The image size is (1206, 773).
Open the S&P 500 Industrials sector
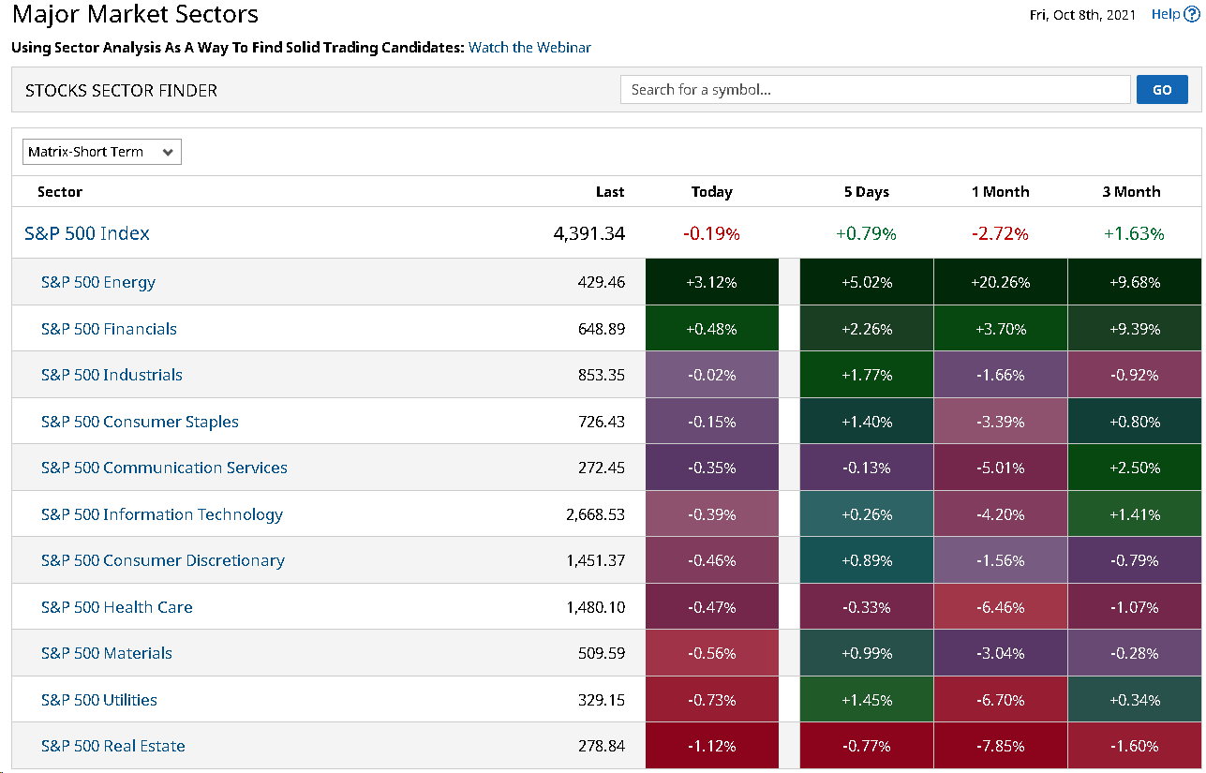pos(112,375)
